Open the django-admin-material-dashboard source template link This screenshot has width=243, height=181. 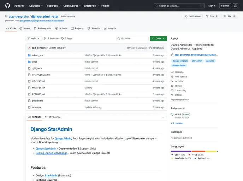click(x=42, y=21)
